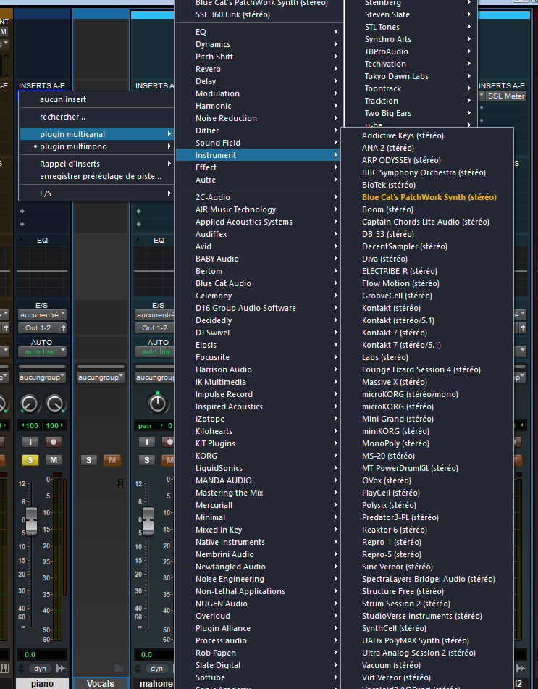The width and height of the screenshot is (538, 689).
Task: Select the piano track name label
Action: pos(42,684)
